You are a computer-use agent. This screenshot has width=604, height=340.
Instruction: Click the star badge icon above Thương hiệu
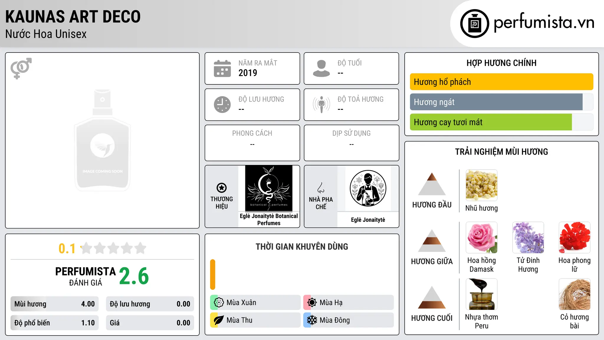pos(221,188)
